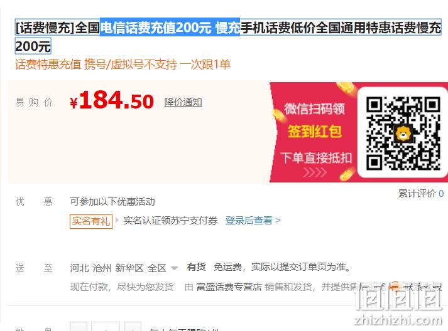Expand the 河北 沧州 新华区 delivery region selector

(x=124, y=268)
